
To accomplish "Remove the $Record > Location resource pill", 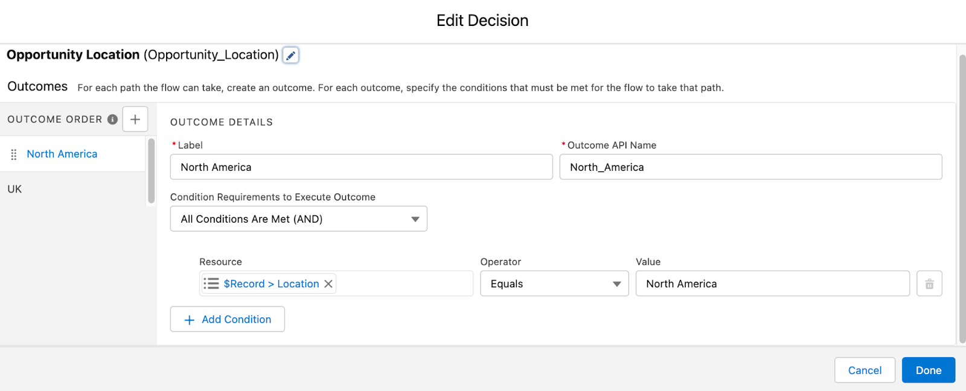I will [x=328, y=284].
